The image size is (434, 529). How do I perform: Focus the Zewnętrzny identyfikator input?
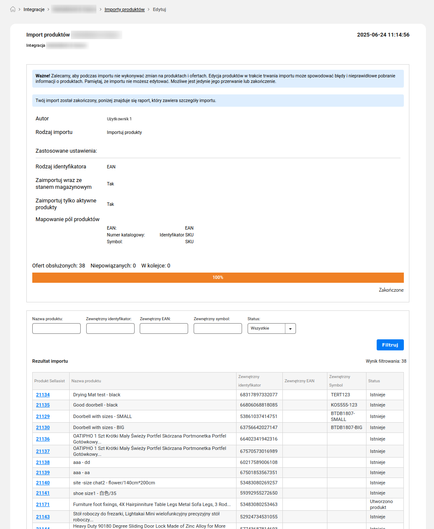click(x=110, y=328)
